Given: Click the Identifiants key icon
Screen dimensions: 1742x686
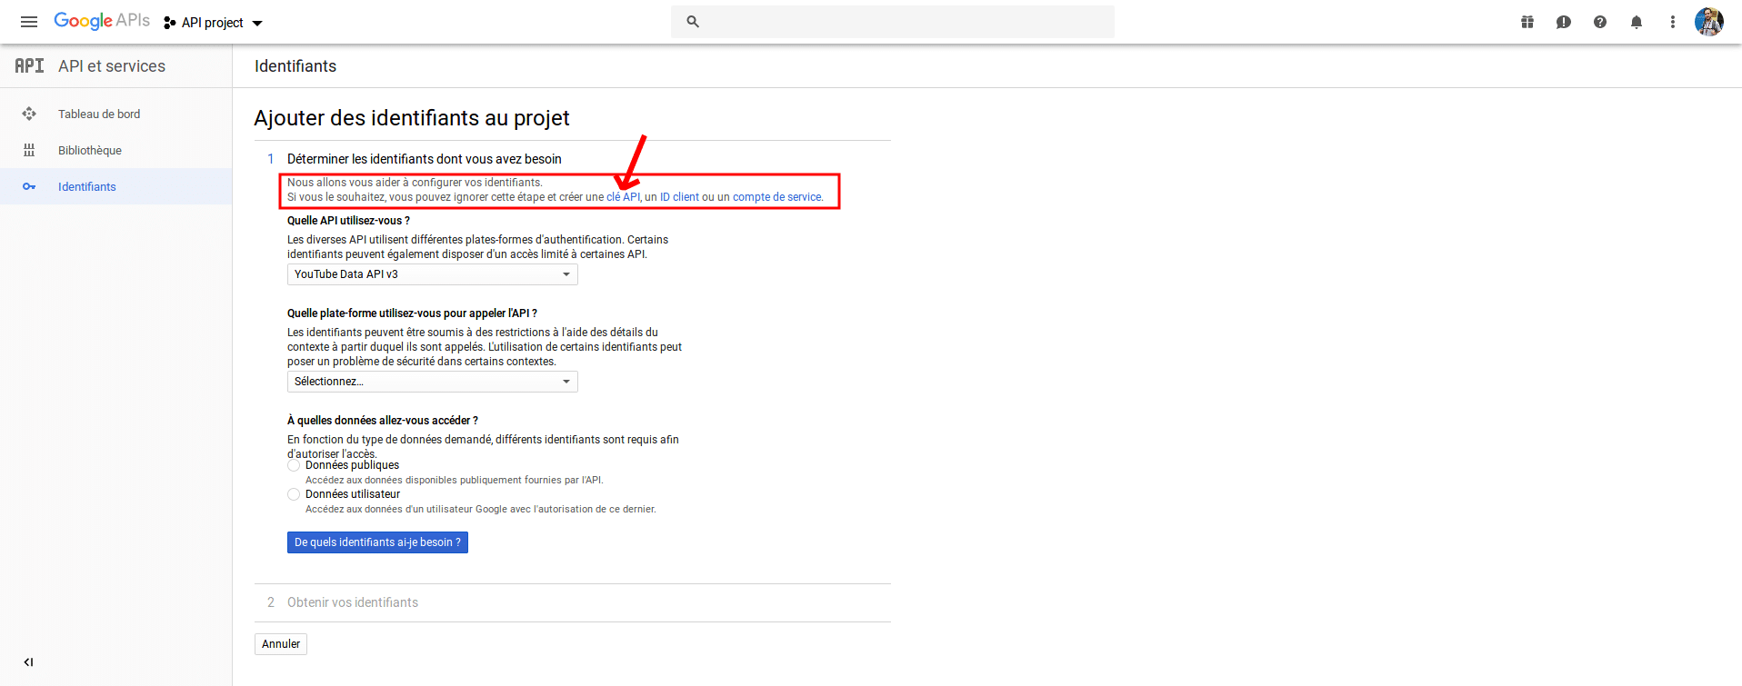Looking at the screenshot, I should [29, 186].
